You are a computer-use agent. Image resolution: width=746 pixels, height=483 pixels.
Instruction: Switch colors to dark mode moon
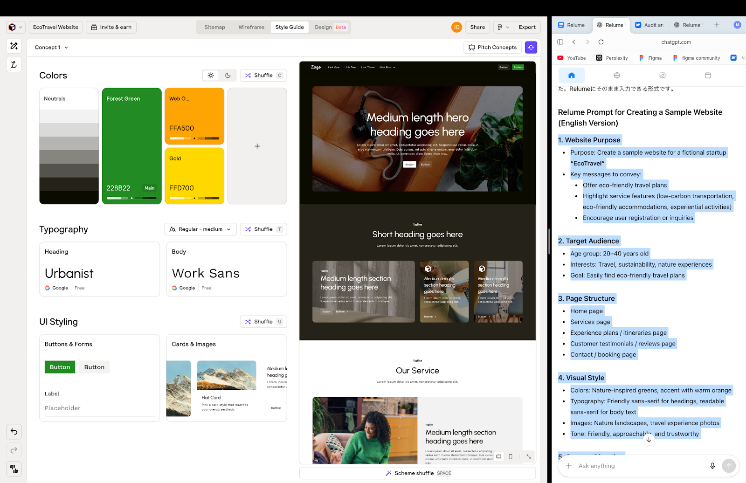tap(228, 75)
